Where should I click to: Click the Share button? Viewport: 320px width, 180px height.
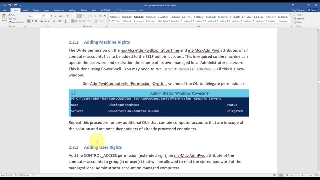tap(312, 10)
